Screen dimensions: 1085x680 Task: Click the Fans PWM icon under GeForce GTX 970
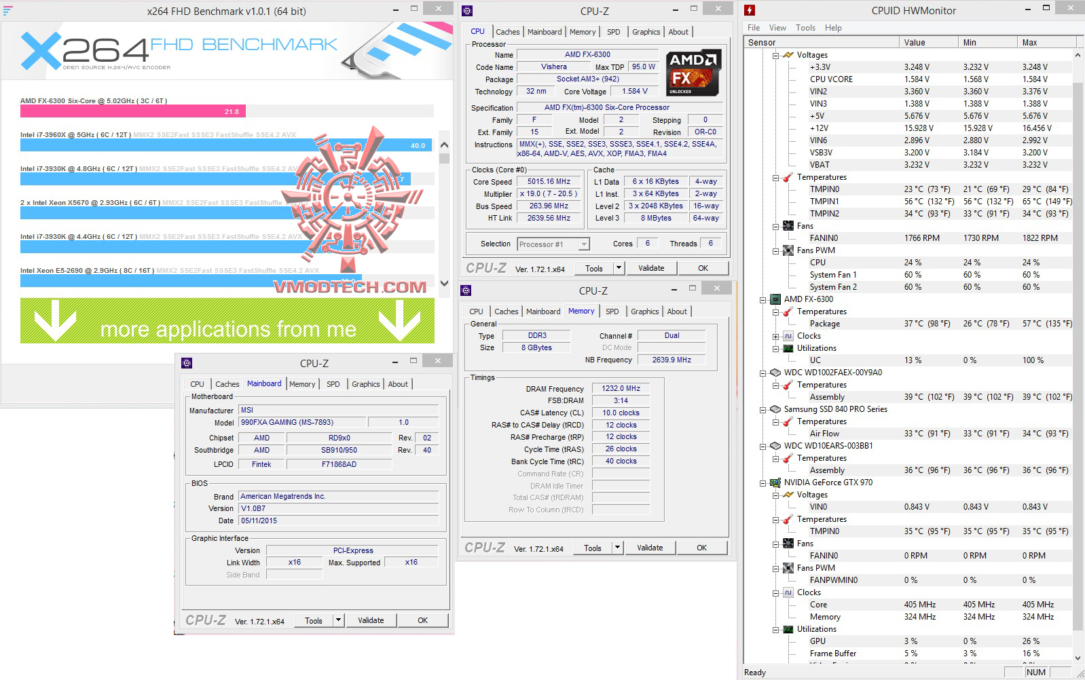point(788,568)
